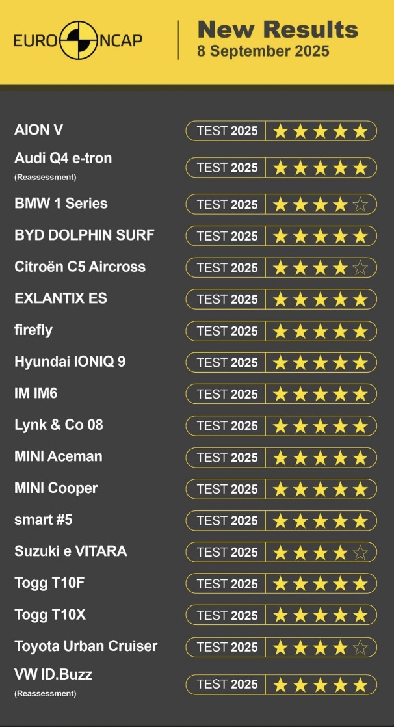Open the BYD DOLPHIN SURF entry
The width and height of the screenshot is (394, 727).
85,235
